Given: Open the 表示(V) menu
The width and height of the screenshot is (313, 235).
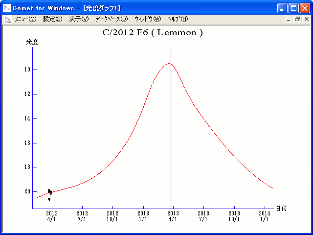Looking at the screenshot, I should pyautogui.click(x=79, y=19).
